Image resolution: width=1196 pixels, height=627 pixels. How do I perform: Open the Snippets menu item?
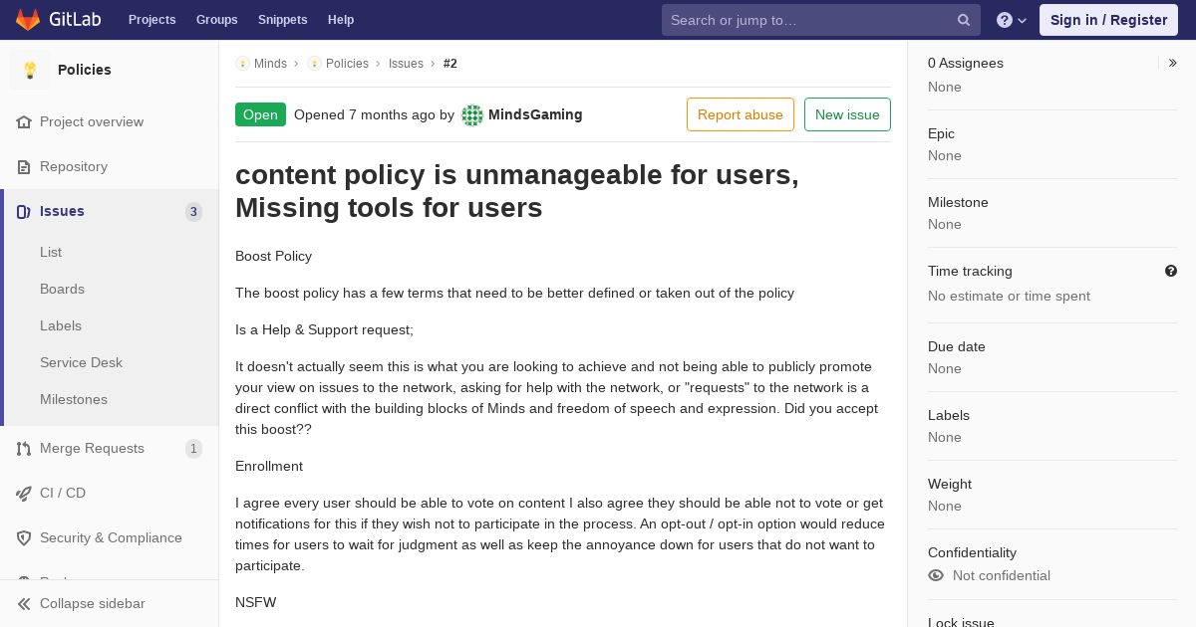click(x=282, y=20)
